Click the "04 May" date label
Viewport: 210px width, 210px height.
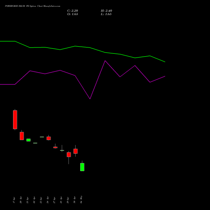(x=81, y=199)
